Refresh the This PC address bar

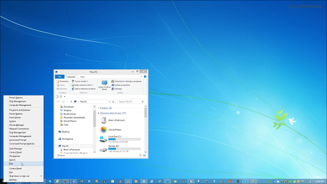113,102
